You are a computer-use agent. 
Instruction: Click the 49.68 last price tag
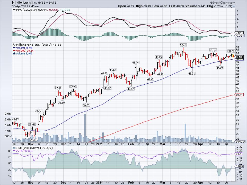point(239,57)
